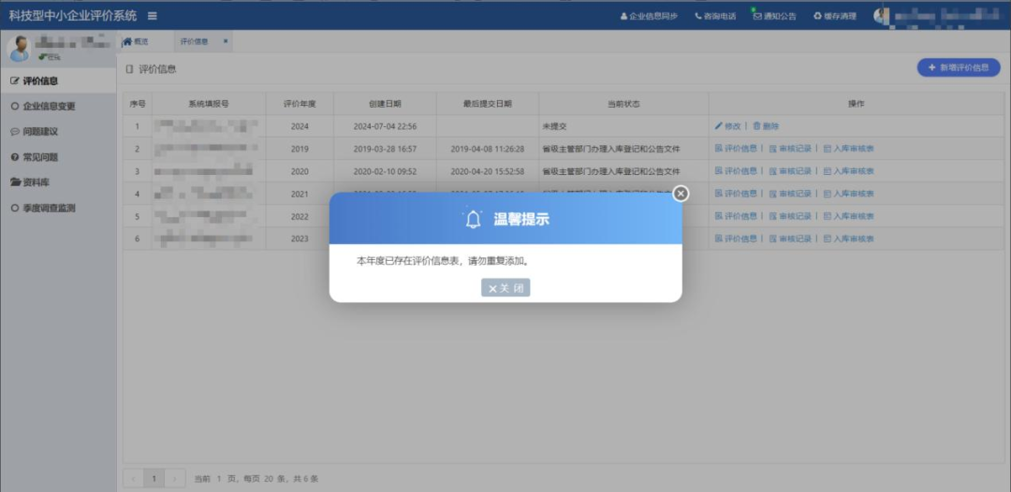Click the user avatar in the top-right header
The height and width of the screenshot is (492, 1011).
881,16
